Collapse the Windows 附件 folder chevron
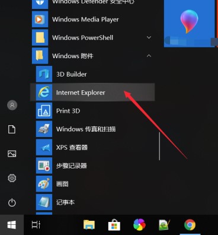The height and width of the screenshot is (235, 218). point(149,56)
